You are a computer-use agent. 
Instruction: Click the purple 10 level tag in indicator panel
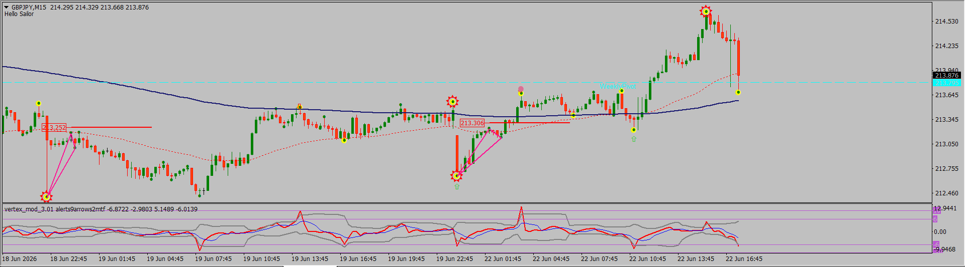pyautogui.click(x=936, y=211)
